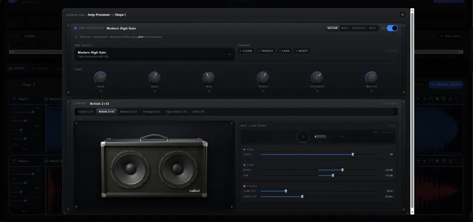The width and height of the screenshot is (473, 222).
Task: Click the CUSTOM channel label
Action: [392, 51]
